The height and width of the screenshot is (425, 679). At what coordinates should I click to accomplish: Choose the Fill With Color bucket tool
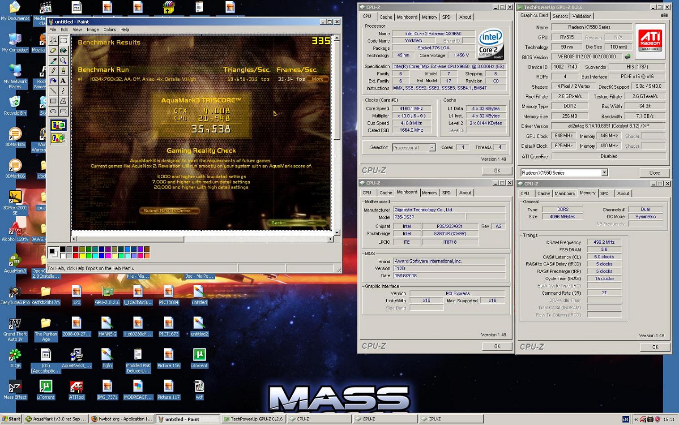pos(63,51)
